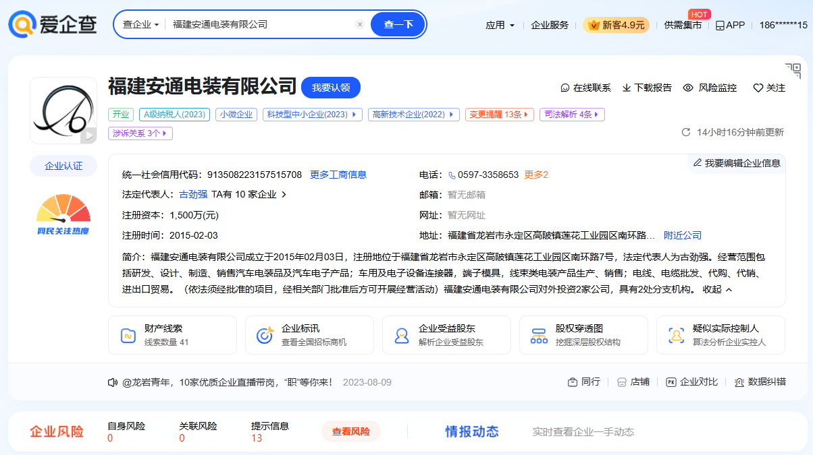Click the 同行 icon
The width and height of the screenshot is (813, 455).
pos(572,382)
